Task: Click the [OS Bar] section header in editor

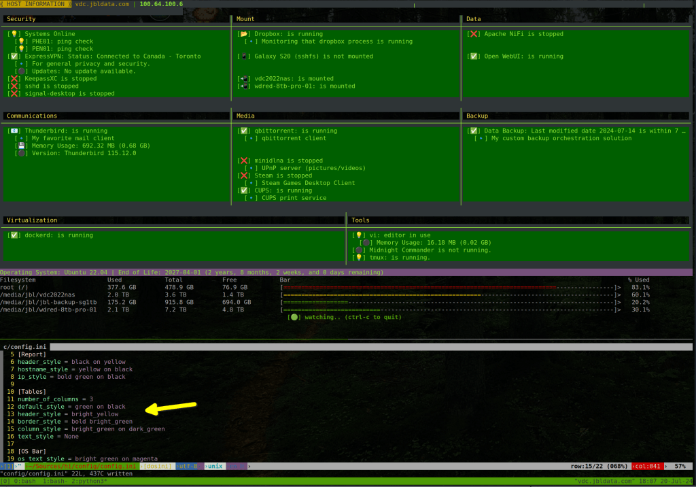Action: [x=31, y=451]
